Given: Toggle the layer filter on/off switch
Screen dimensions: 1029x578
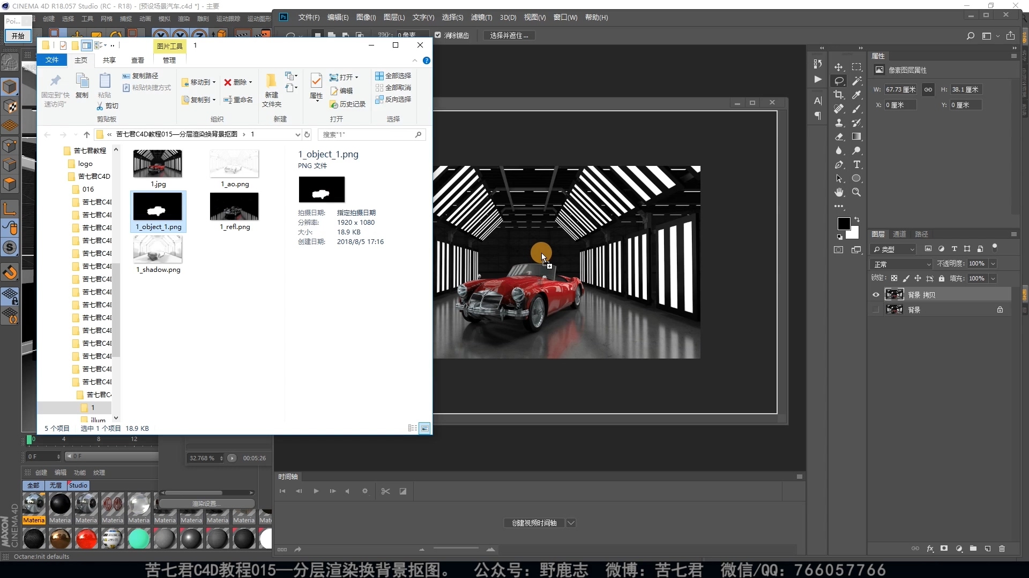Looking at the screenshot, I should [995, 248].
